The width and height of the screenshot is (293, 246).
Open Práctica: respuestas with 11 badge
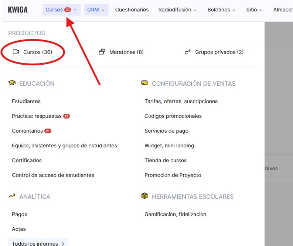(x=37, y=116)
